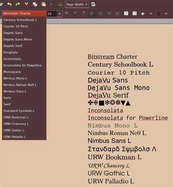The width and height of the screenshot is (173, 187).
Task: Pick Dingbats in the font list
Action: [24, 52]
